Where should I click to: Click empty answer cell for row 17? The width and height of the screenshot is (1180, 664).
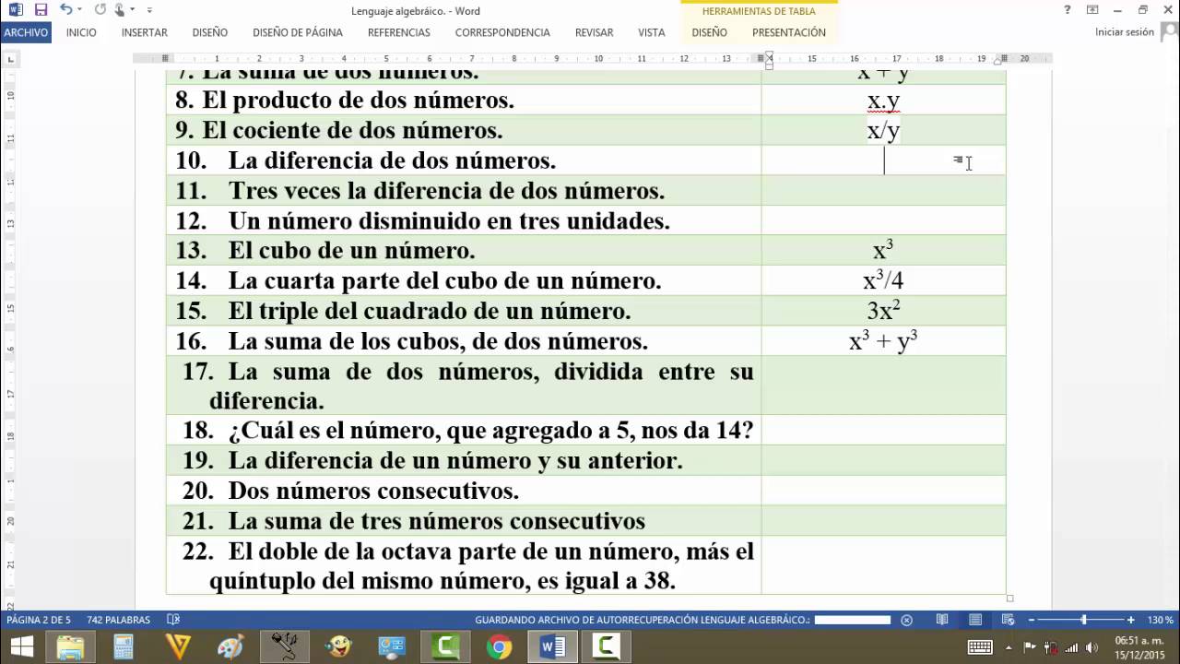pyautogui.click(x=883, y=385)
